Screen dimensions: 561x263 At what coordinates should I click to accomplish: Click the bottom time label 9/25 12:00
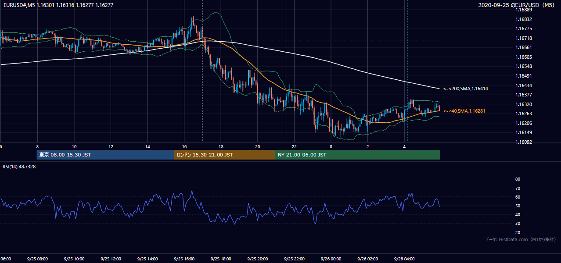click(110, 259)
